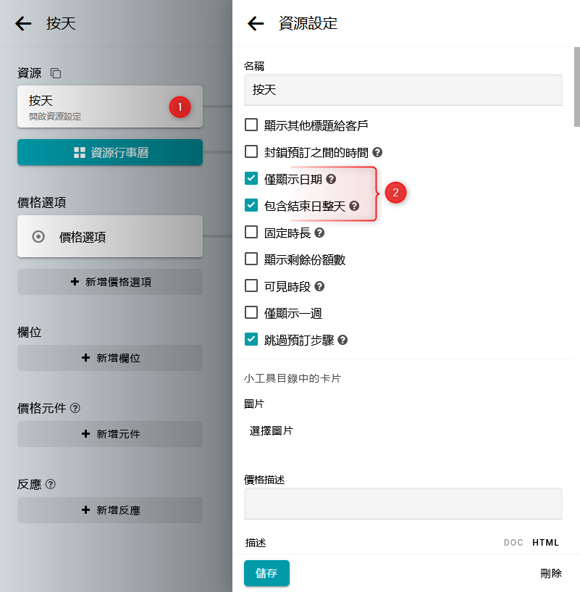Click the settings panel vertical scrollbar
This screenshot has height=592, width=580.
[x=576, y=87]
